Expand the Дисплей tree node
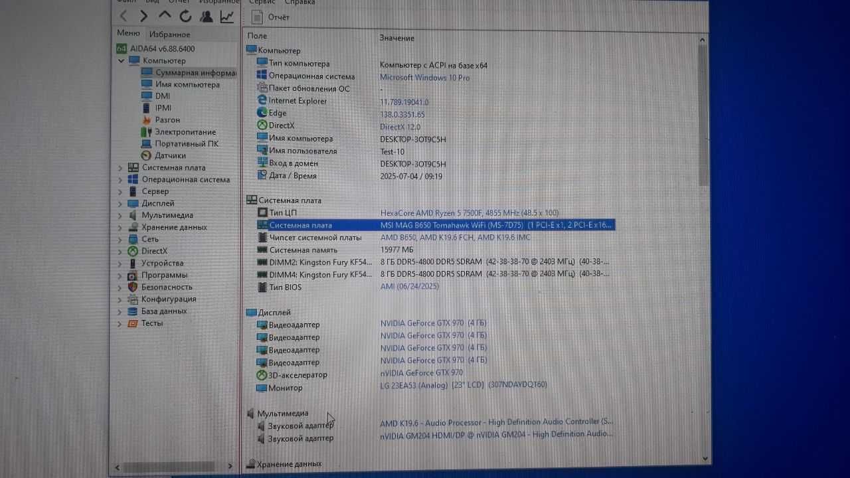Screen dimensions: 850x478 [120, 204]
